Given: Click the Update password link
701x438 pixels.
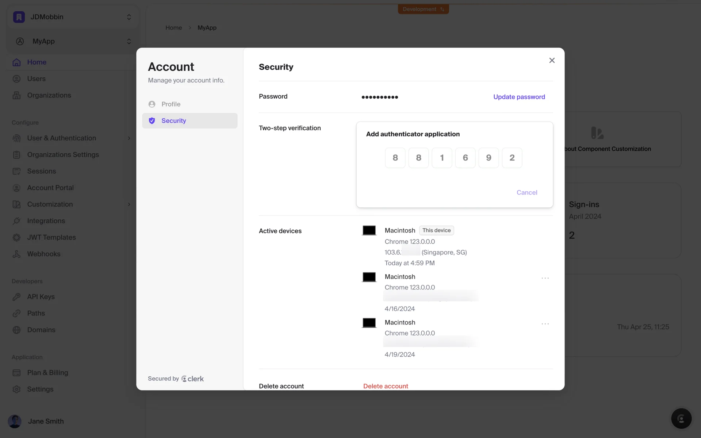Looking at the screenshot, I should coord(519,97).
